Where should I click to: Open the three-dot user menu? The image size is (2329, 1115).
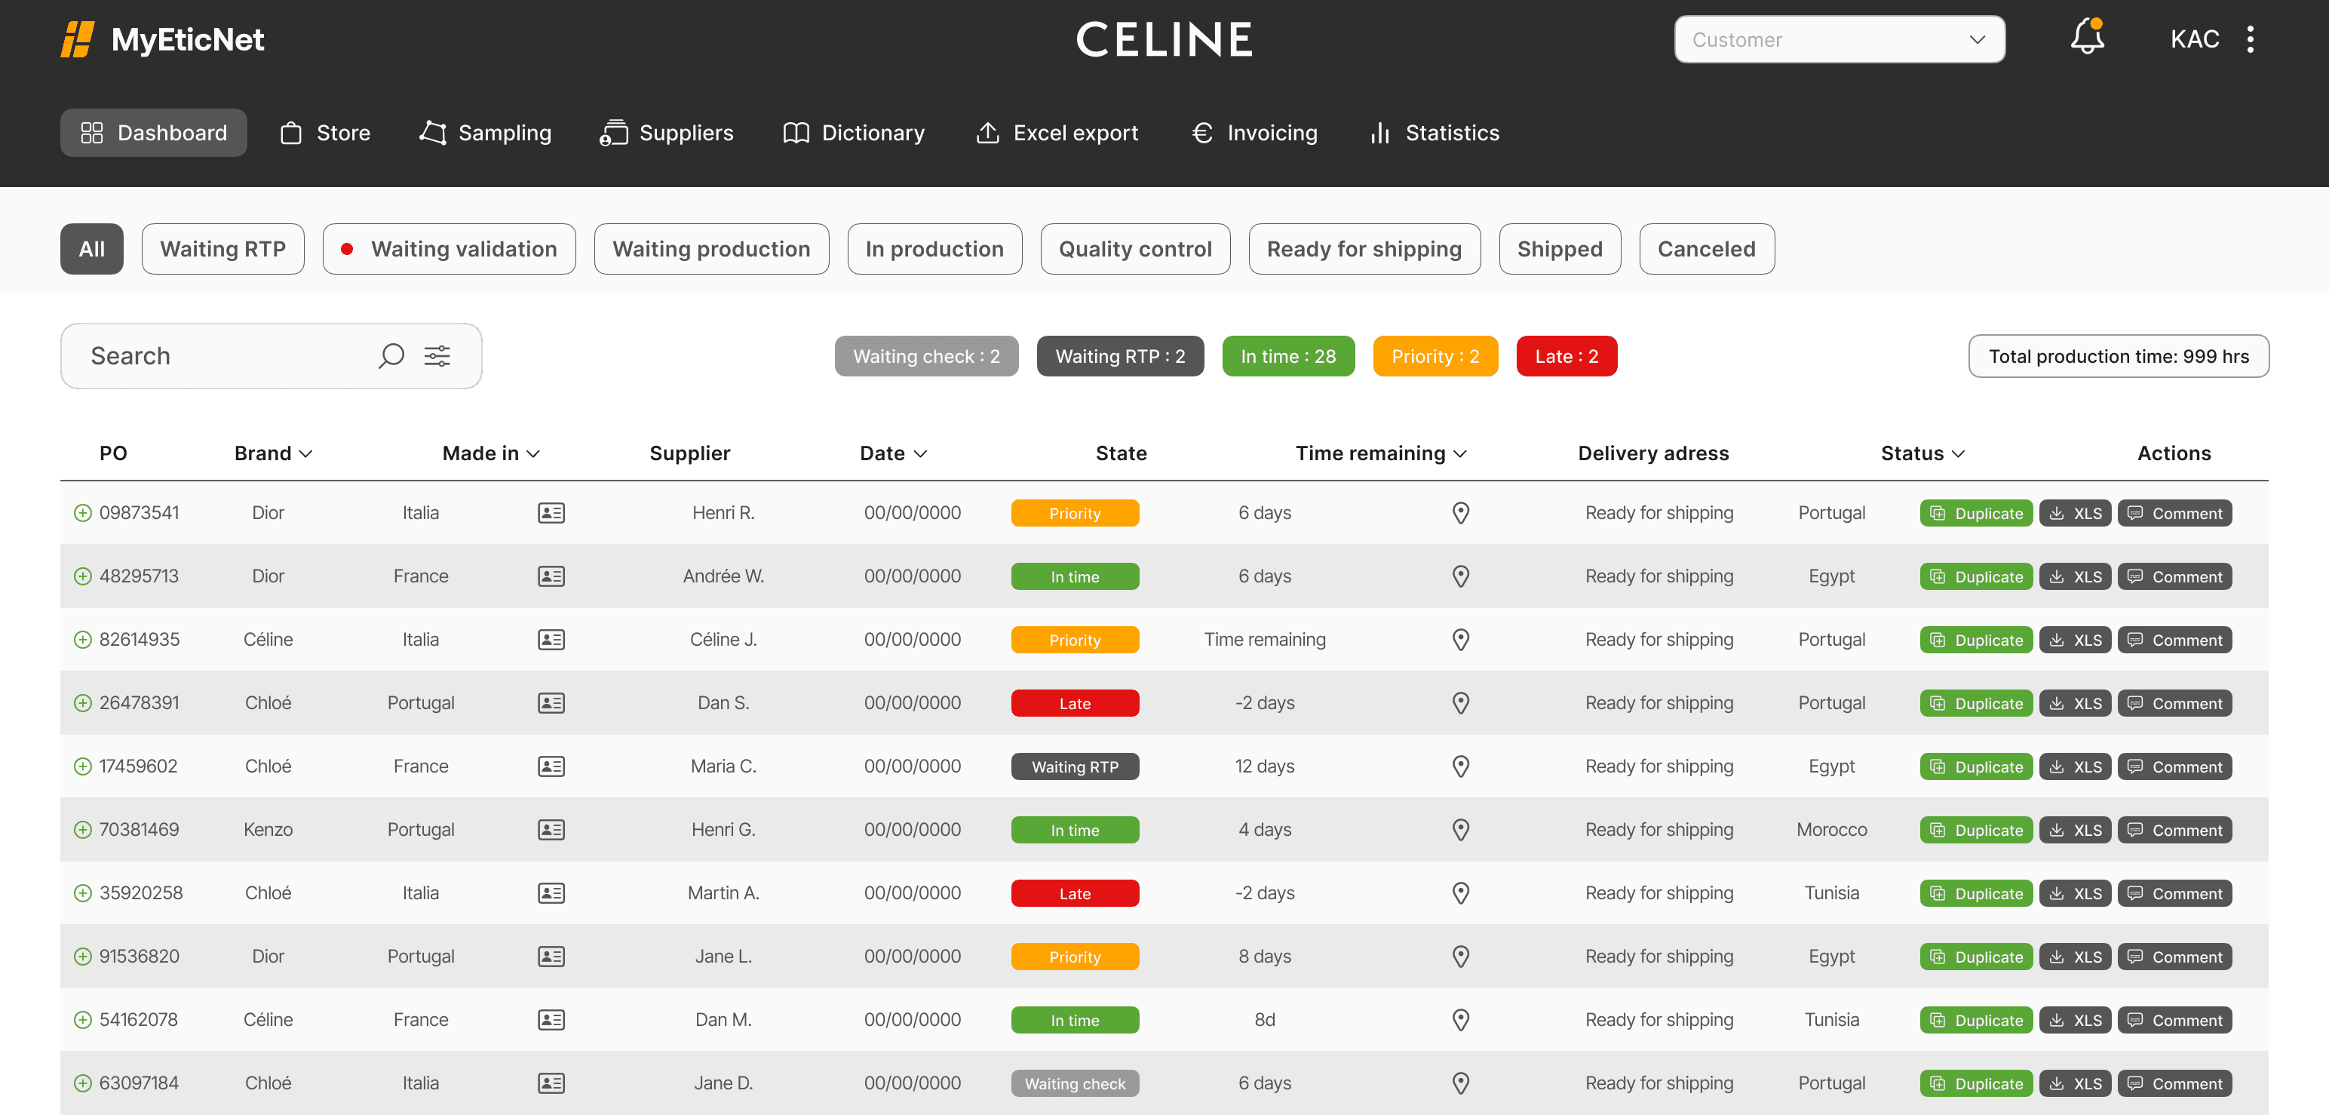(2251, 39)
